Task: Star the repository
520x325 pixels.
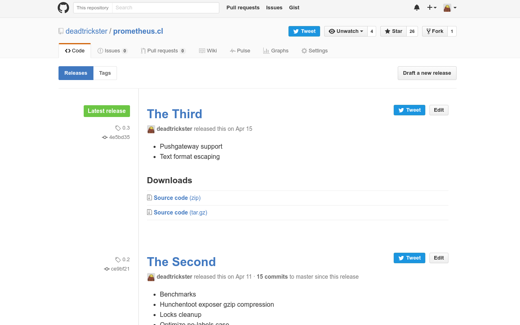Action: point(393,31)
